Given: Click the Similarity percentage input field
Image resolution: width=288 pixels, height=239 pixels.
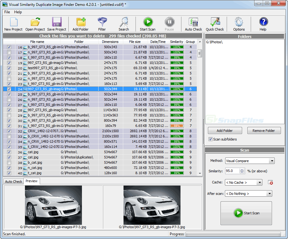Looking at the screenshot, I should pos(232,171).
